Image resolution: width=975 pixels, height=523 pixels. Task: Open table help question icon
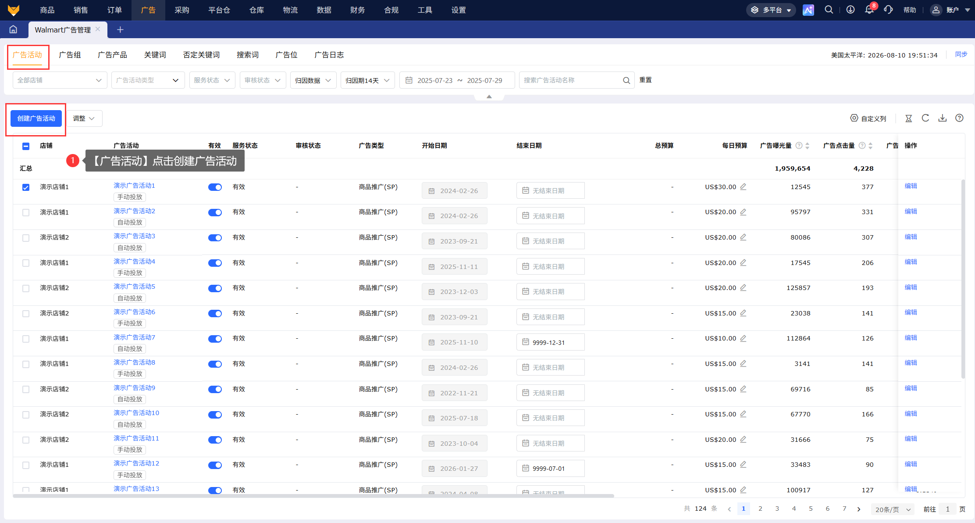pyautogui.click(x=959, y=118)
